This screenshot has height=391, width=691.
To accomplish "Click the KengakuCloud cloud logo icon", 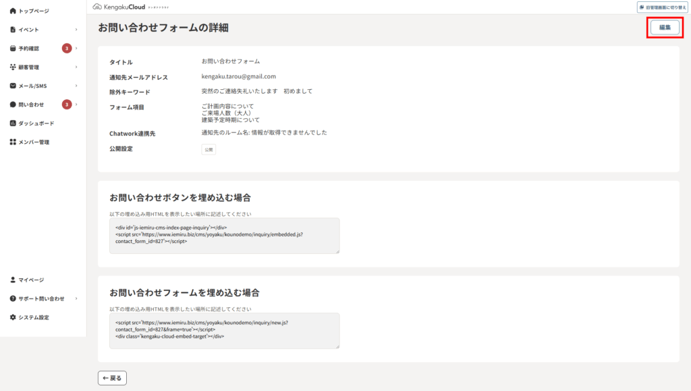I will (x=97, y=7).
